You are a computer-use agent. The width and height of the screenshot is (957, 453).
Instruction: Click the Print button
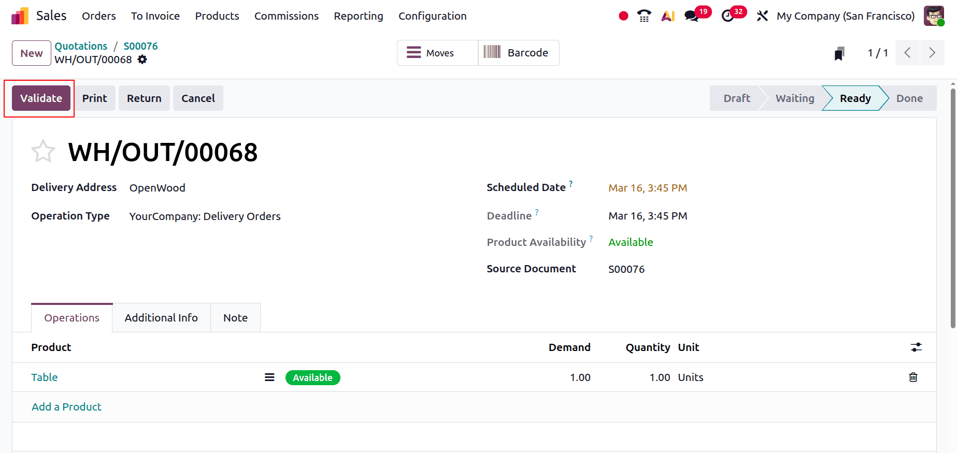(95, 98)
